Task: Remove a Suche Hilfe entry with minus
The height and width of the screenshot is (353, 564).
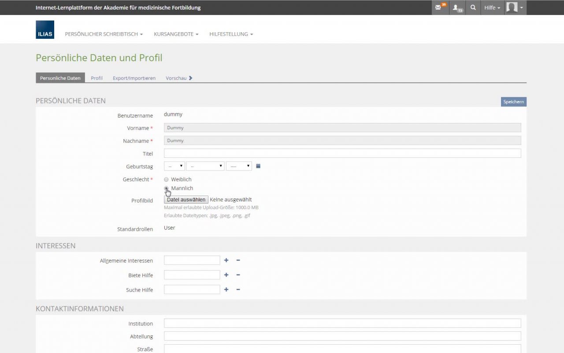Action: 238,290
